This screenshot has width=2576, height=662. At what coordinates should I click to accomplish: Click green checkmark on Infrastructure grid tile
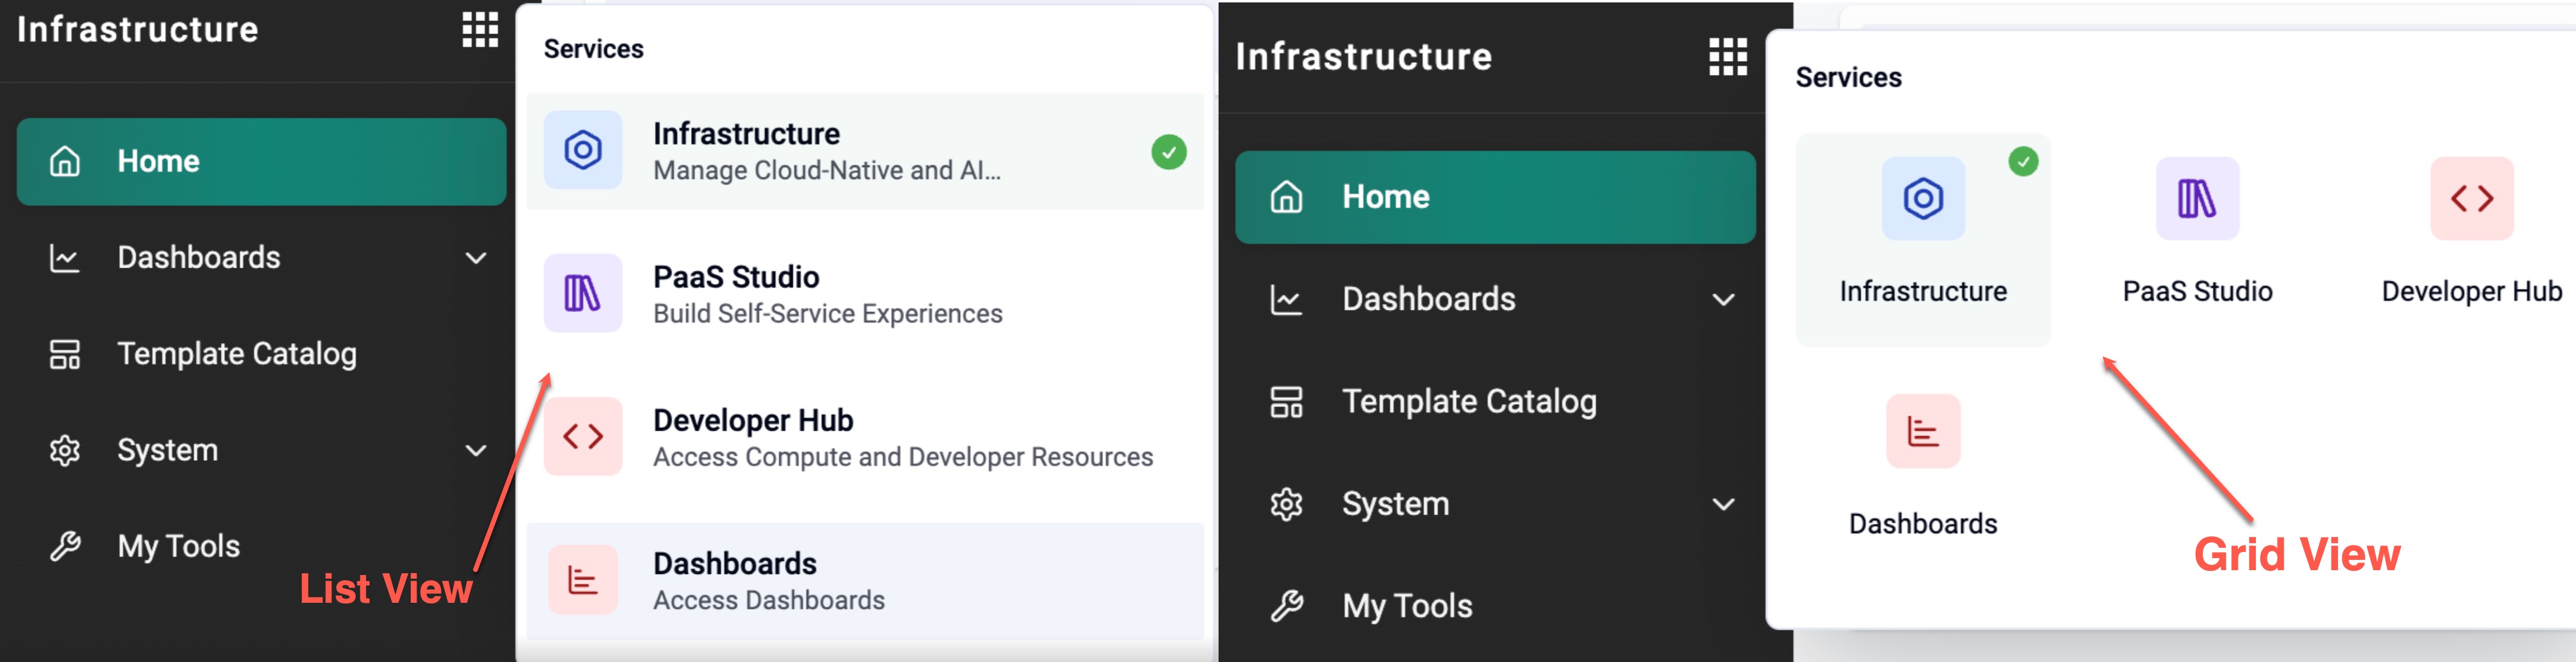[2023, 162]
